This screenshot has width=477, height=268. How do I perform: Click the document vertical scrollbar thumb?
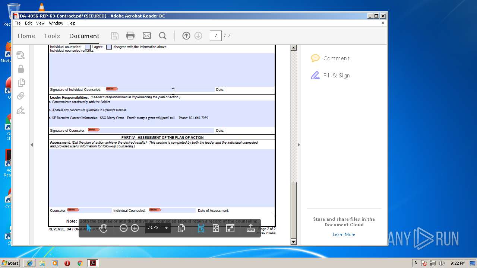[x=293, y=210]
